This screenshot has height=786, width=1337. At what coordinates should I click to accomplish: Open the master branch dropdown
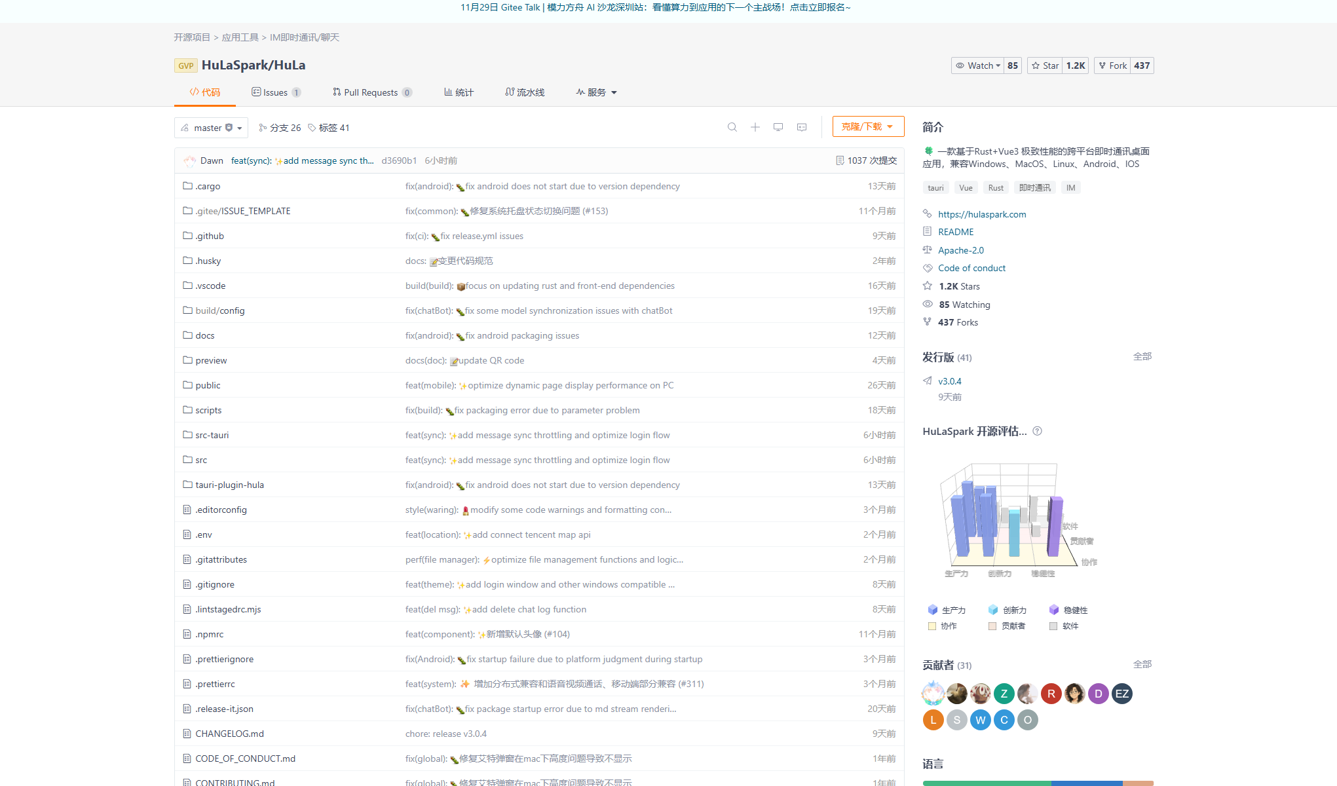(211, 128)
